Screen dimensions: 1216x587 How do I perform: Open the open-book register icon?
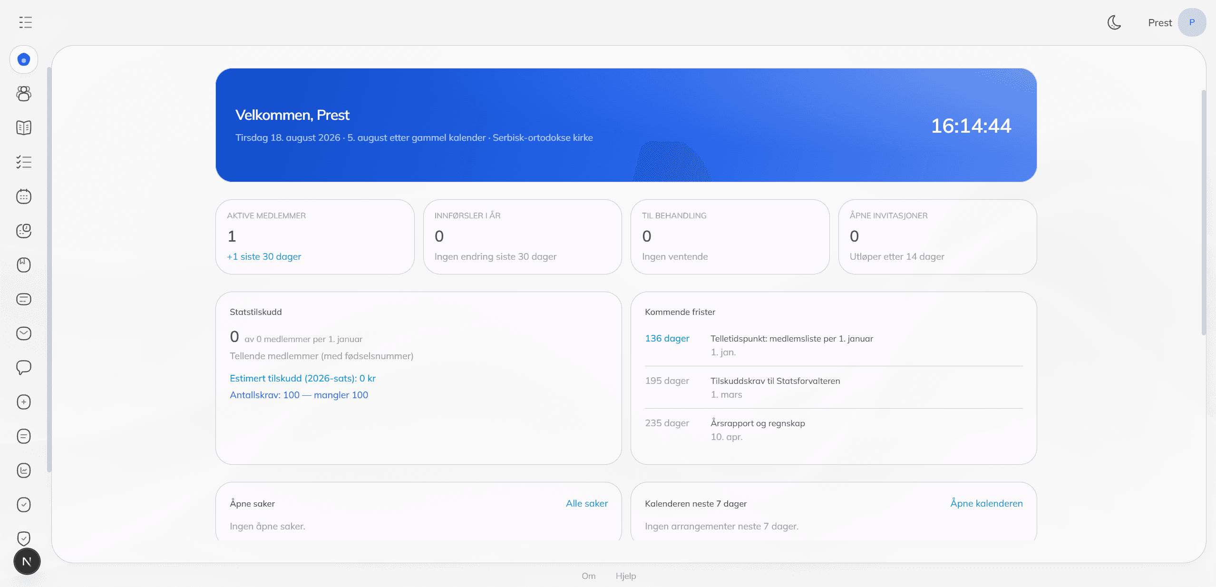click(x=24, y=127)
